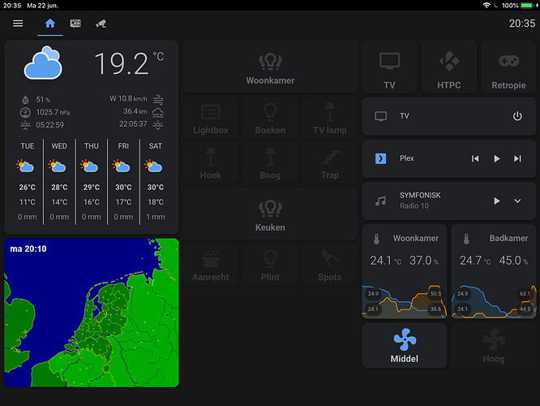Open the current weather cloud icon
Screen dimensions: 540x406
[43, 63]
